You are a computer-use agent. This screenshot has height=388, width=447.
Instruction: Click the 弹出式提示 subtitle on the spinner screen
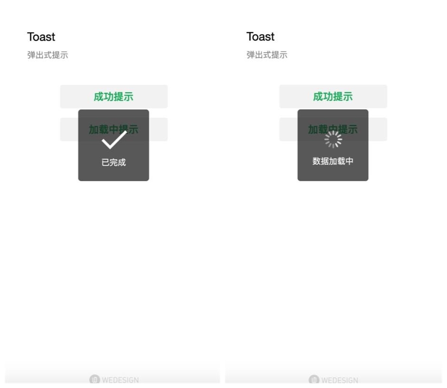(x=267, y=55)
